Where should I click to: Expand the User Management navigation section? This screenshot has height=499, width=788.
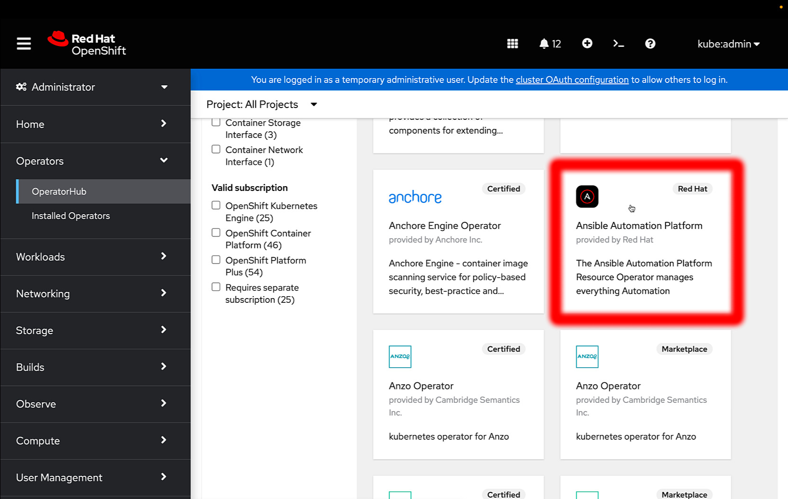point(95,478)
